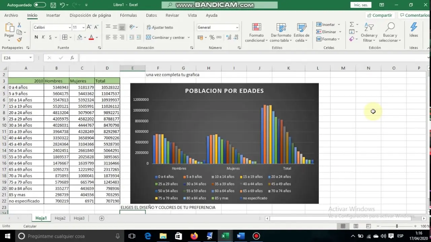Image resolution: width=431 pixels, height=242 pixels.
Task: Click the red font color swatch
Action: pyautogui.click(x=91, y=37)
